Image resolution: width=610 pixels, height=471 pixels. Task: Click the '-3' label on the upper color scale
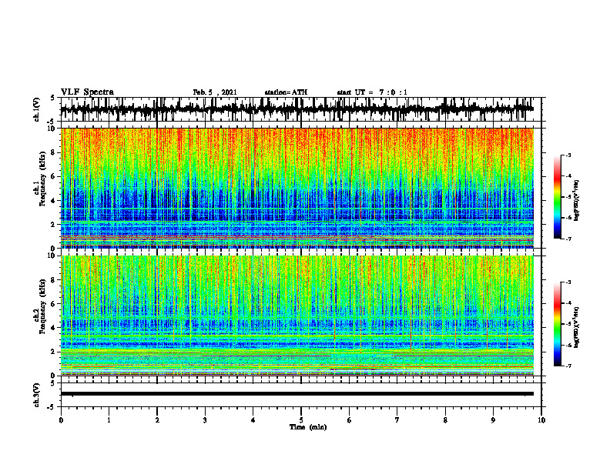(568, 155)
